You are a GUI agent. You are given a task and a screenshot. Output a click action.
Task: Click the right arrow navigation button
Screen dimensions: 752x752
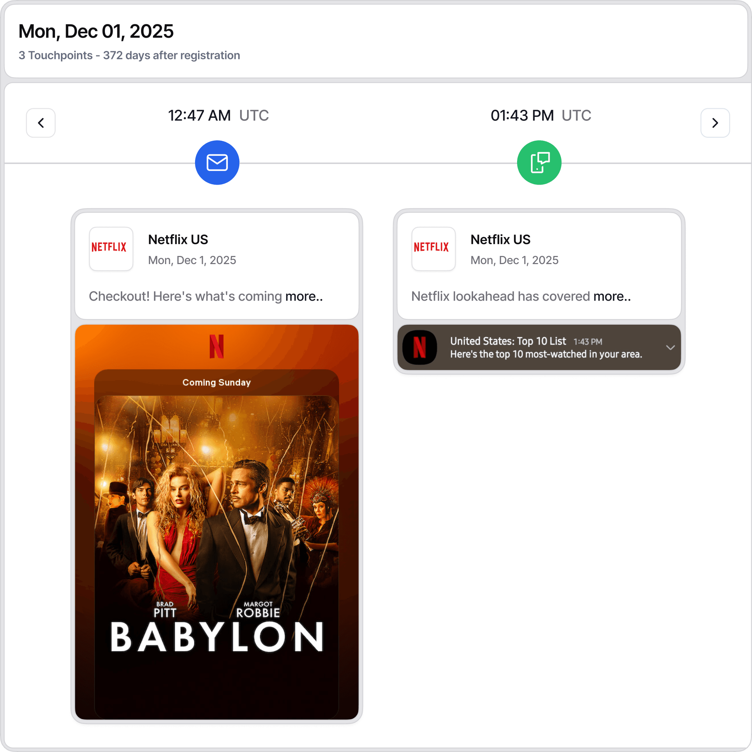[x=715, y=123]
